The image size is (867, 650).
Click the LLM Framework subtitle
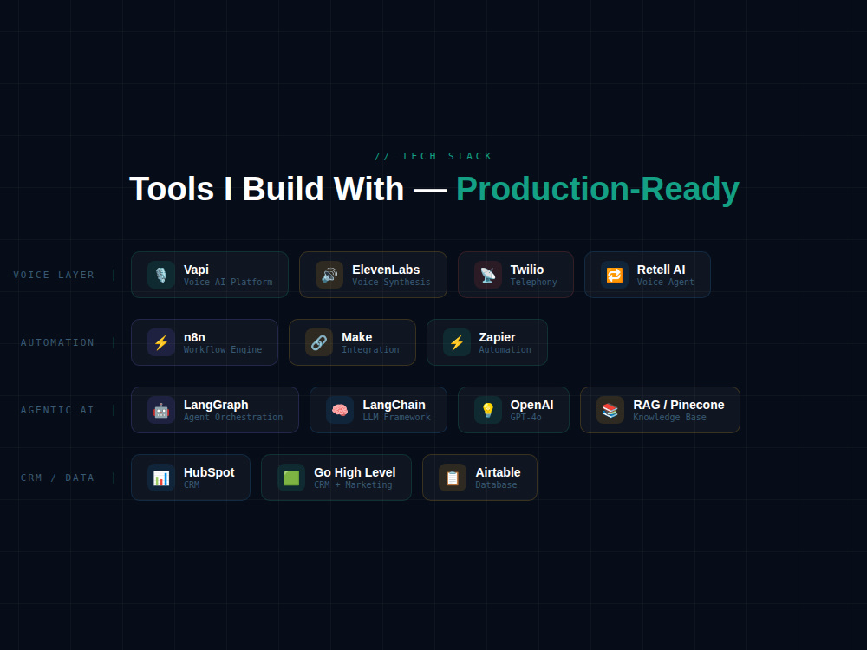click(396, 418)
